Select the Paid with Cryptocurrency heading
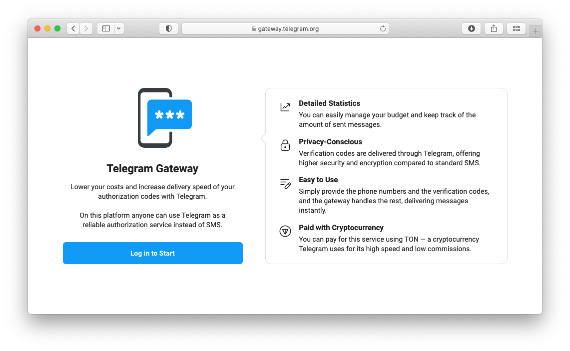The image size is (570, 351). (x=341, y=228)
